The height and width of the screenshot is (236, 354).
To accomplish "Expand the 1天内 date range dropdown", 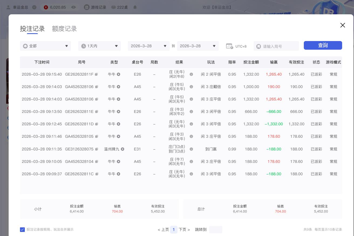I will coord(99,46).
